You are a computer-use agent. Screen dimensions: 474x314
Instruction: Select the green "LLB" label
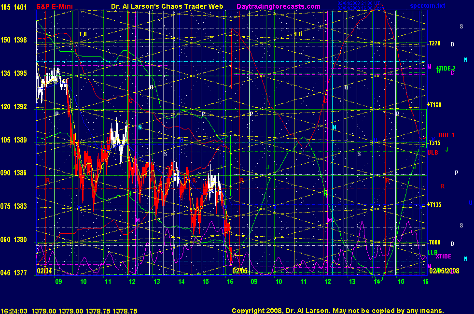click(432, 252)
